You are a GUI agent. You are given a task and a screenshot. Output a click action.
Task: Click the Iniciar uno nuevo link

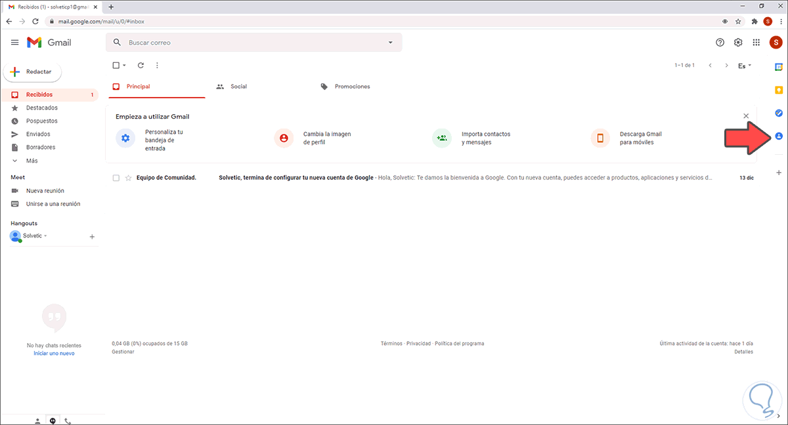54,354
